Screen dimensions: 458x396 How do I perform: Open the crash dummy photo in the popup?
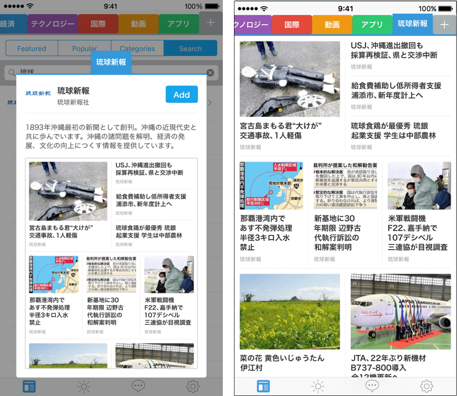tap(68, 191)
